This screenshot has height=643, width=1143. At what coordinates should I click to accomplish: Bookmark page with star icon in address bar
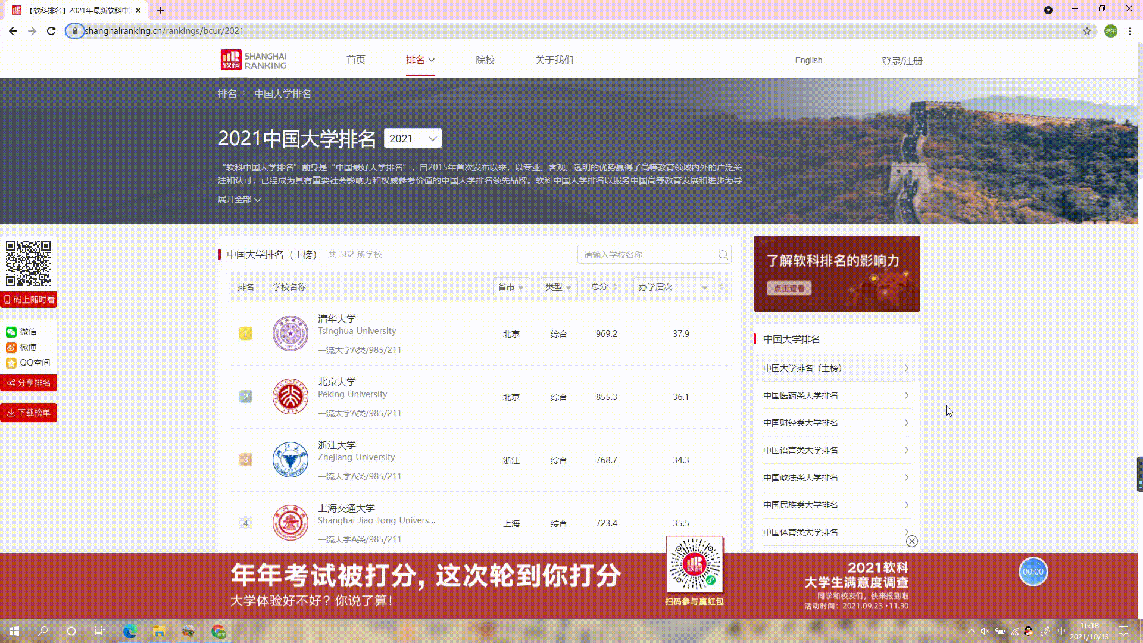1086,31
